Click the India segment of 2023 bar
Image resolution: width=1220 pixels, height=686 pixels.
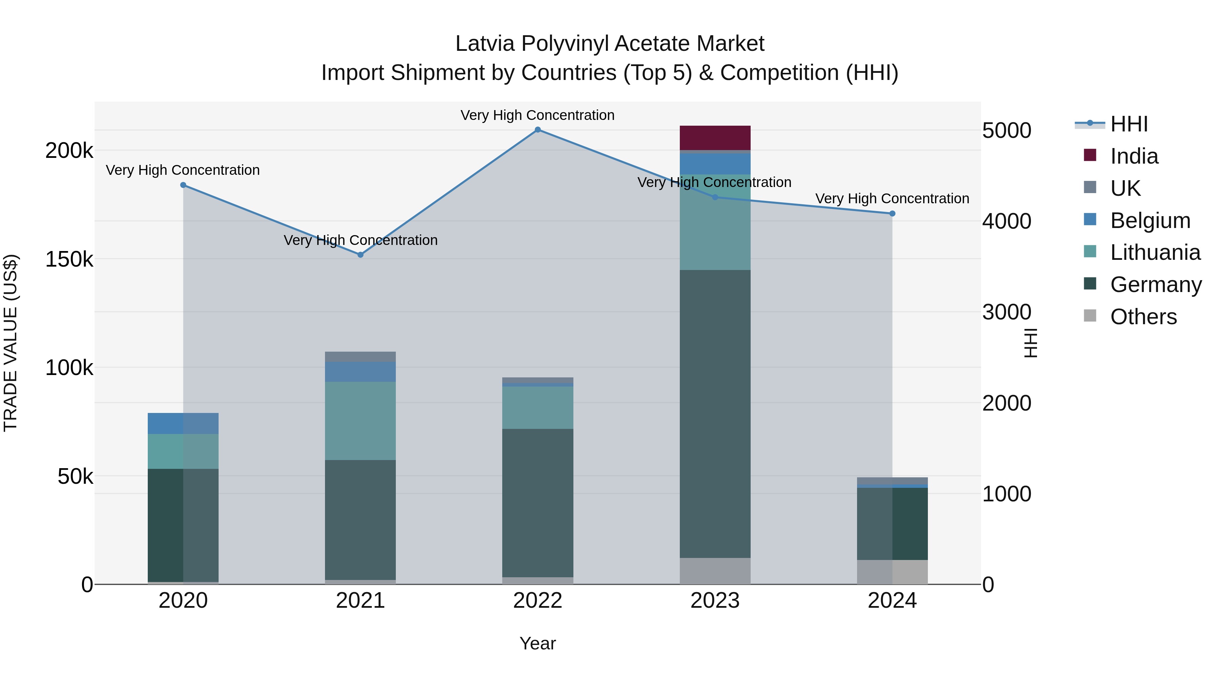[x=715, y=138]
